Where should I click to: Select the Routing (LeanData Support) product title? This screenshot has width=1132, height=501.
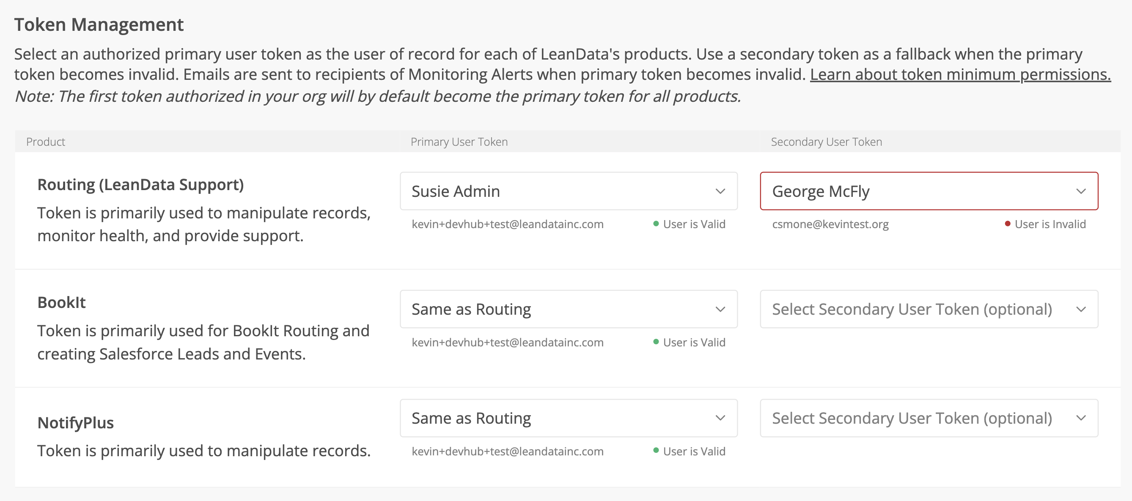tap(140, 185)
